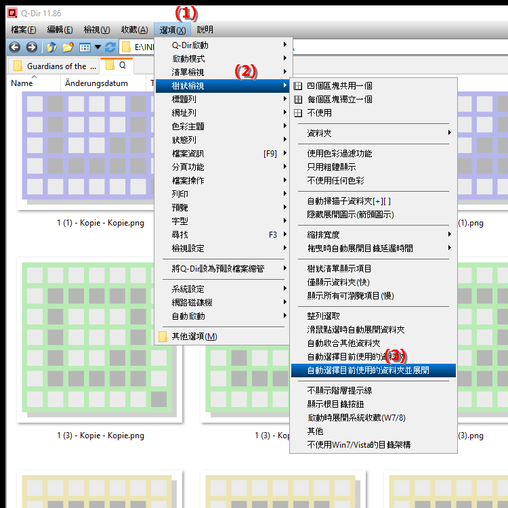Toggle 隱藏展開圖示(箭頭圖示) option
The height and width of the screenshot is (508, 508).
tap(373, 215)
